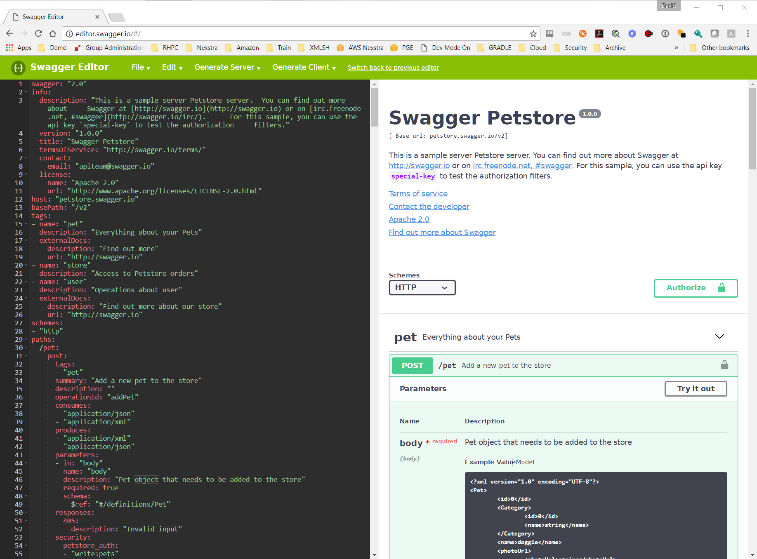
Task: Open the Generate Client menu
Action: (304, 67)
